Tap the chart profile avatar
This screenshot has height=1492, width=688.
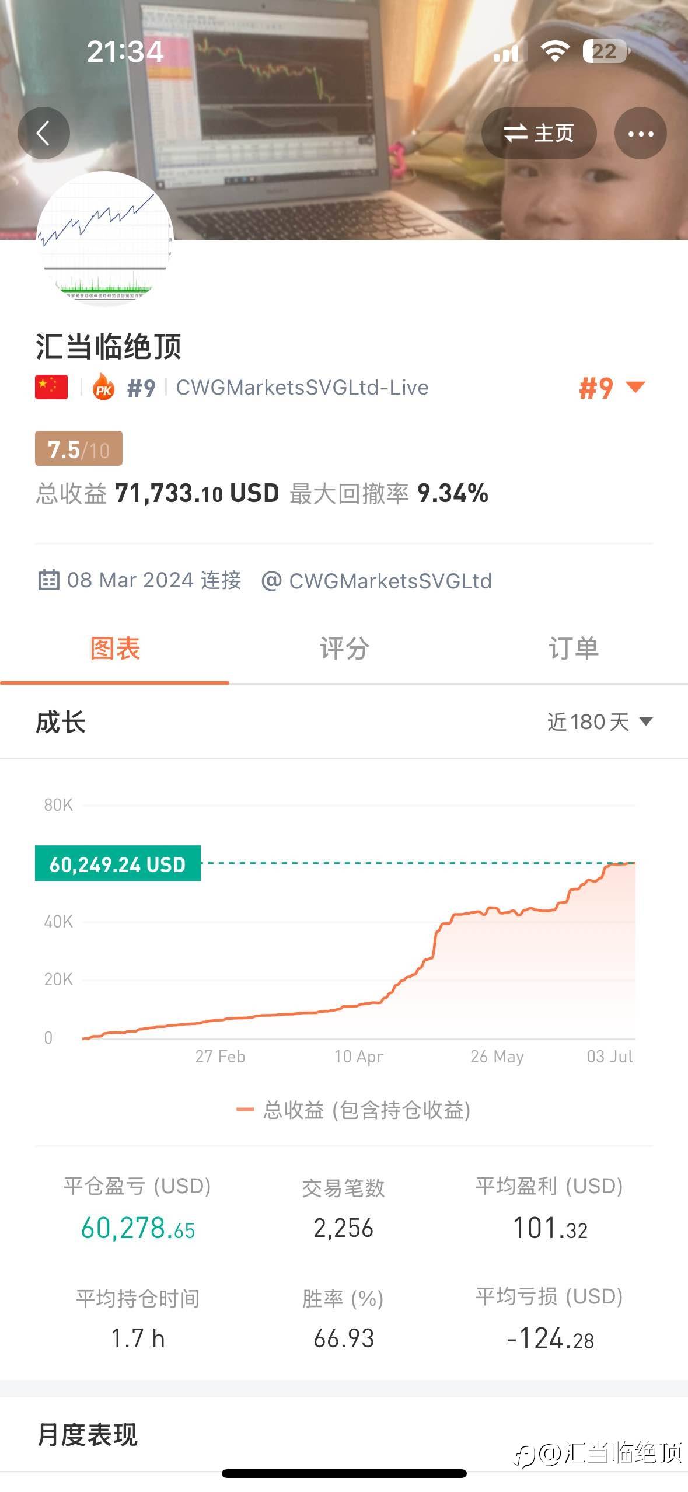[x=105, y=239]
